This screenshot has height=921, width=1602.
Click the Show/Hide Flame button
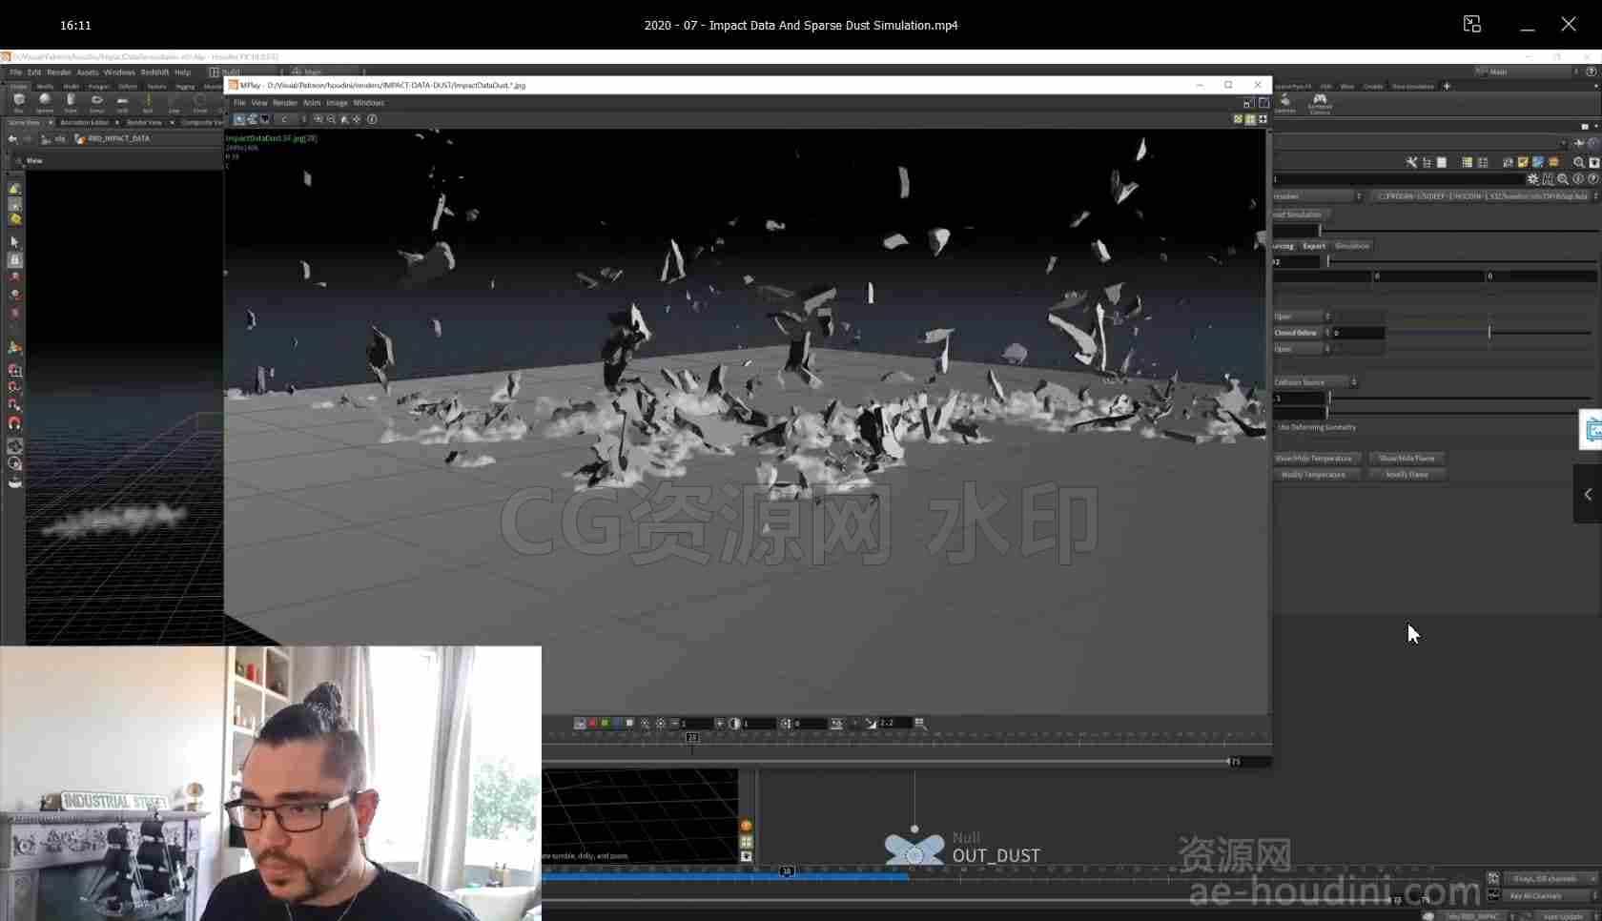coord(1407,459)
